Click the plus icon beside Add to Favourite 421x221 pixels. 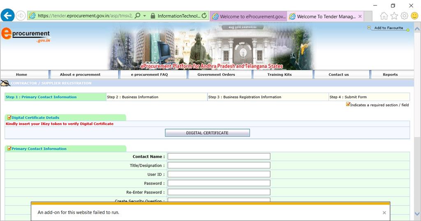point(369,28)
